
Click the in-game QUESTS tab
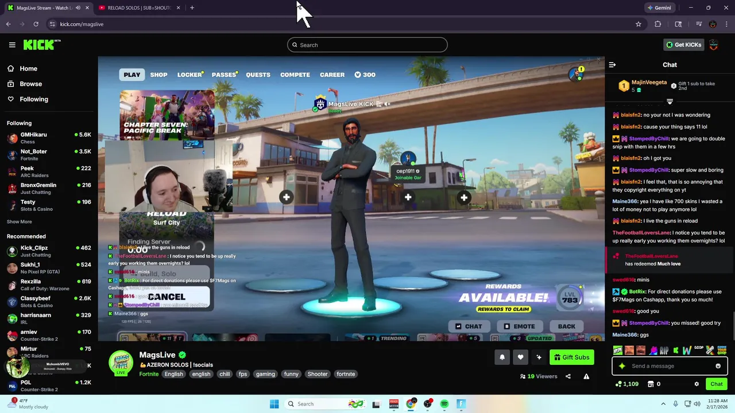[258, 75]
